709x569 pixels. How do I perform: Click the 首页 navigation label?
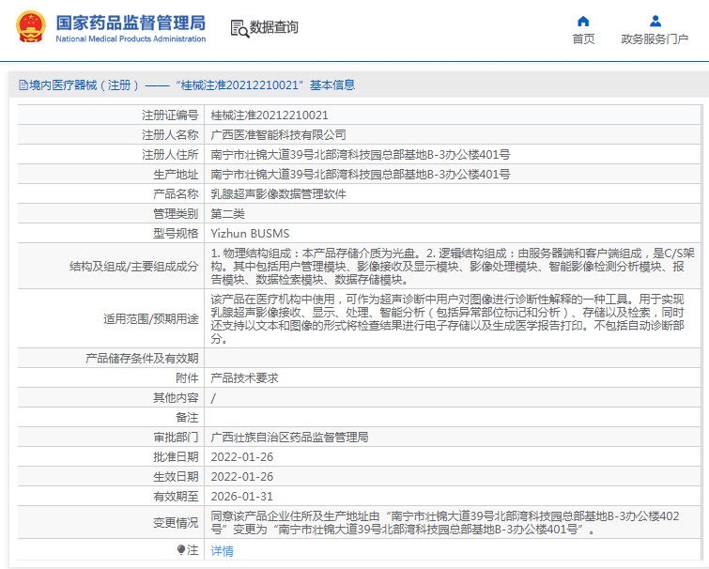[583, 39]
